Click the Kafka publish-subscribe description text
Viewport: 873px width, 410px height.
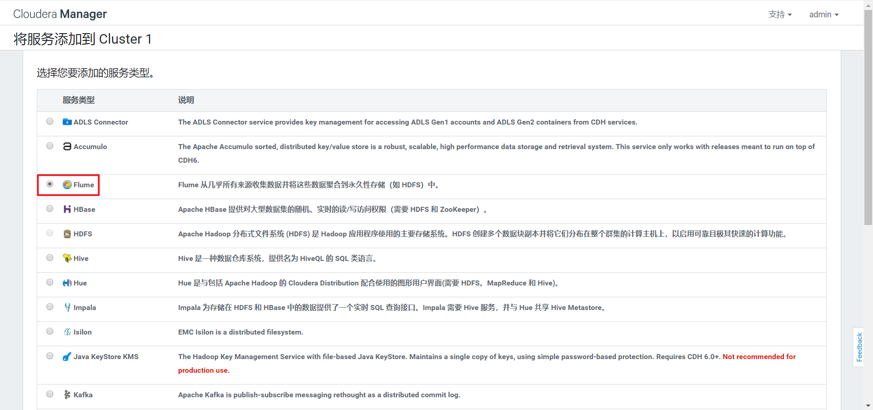pos(319,395)
